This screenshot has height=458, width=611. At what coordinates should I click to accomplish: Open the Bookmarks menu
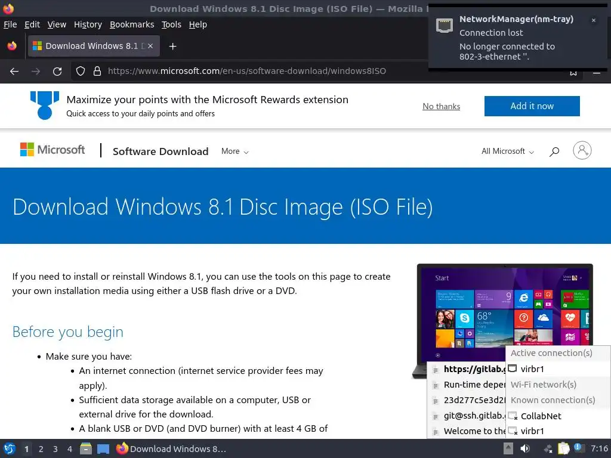click(132, 24)
